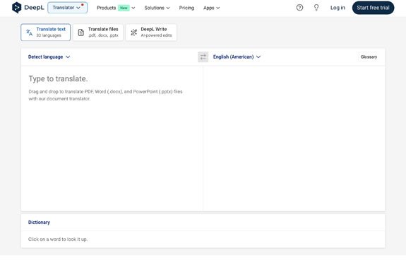Click the DeepL logo in the header
This screenshot has width=406, height=260.
(28, 8)
